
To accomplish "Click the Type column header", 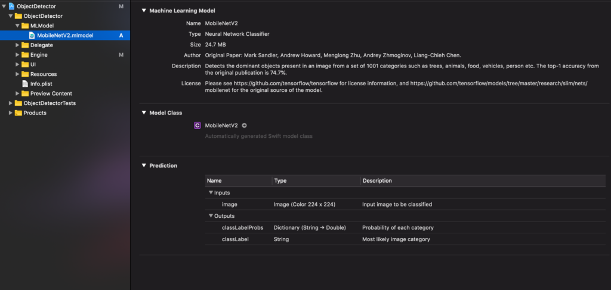I will (x=316, y=181).
